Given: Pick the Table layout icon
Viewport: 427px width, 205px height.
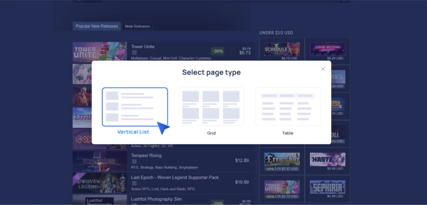Looking at the screenshot, I should (288, 106).
